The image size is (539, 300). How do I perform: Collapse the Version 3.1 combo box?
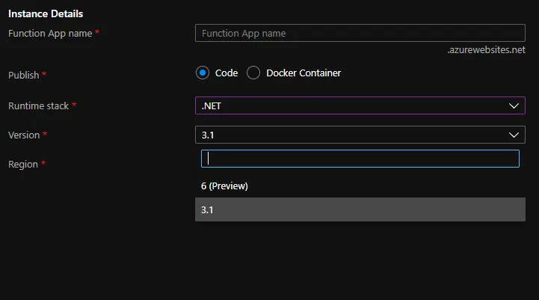coord(351,135)
